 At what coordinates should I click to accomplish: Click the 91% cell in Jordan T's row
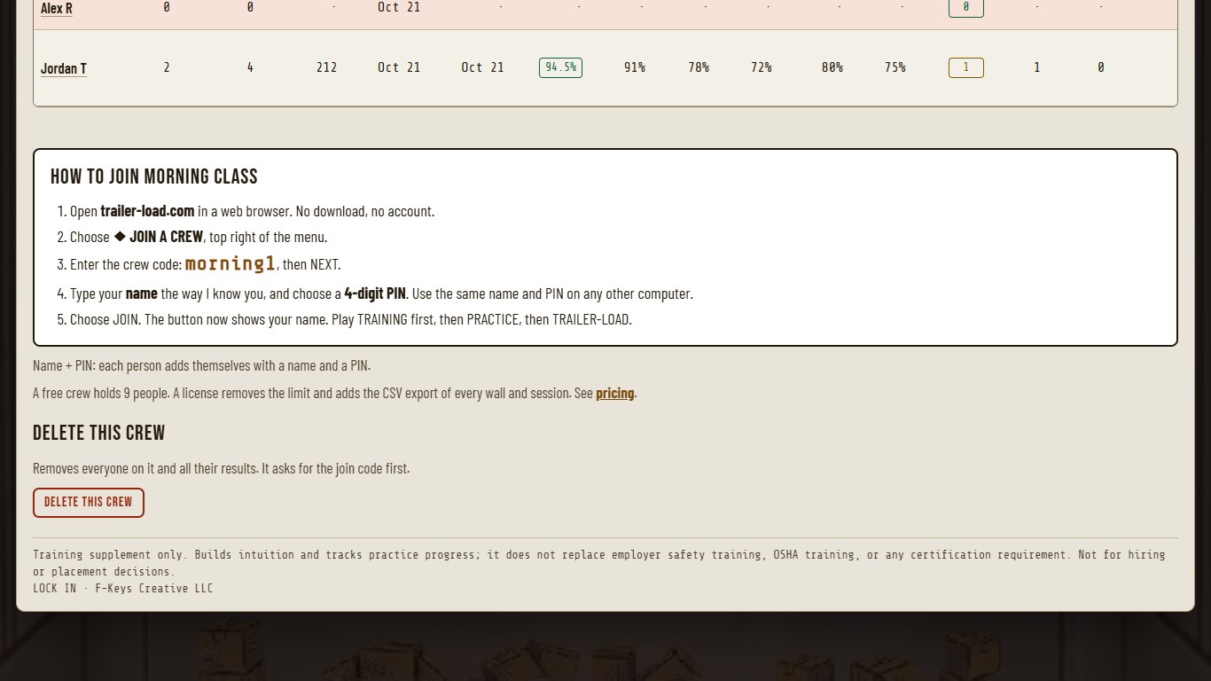tap(634, 67)
